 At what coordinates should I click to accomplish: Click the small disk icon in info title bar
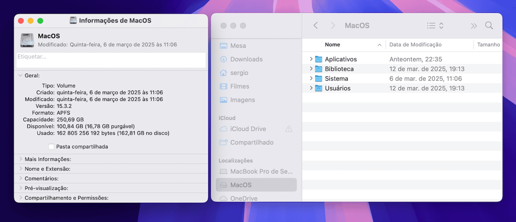[x=73, y=20]
